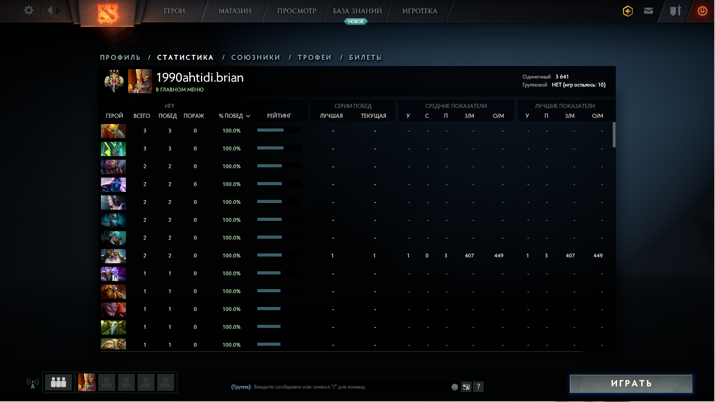Open emoticons with the smiley icon
This screenshot has width=715, height=402.
(454, 387)
